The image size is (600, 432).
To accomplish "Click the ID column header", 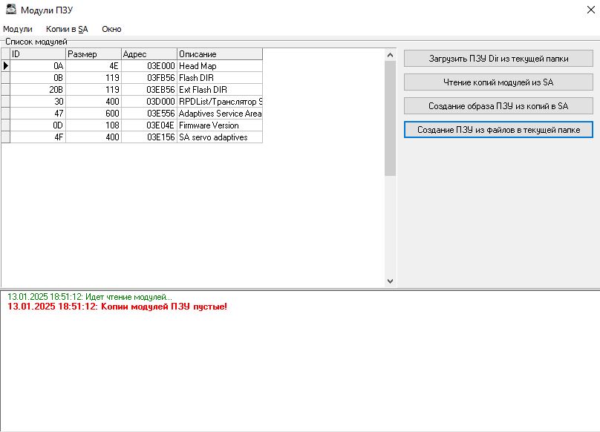I will coord(38,54).
